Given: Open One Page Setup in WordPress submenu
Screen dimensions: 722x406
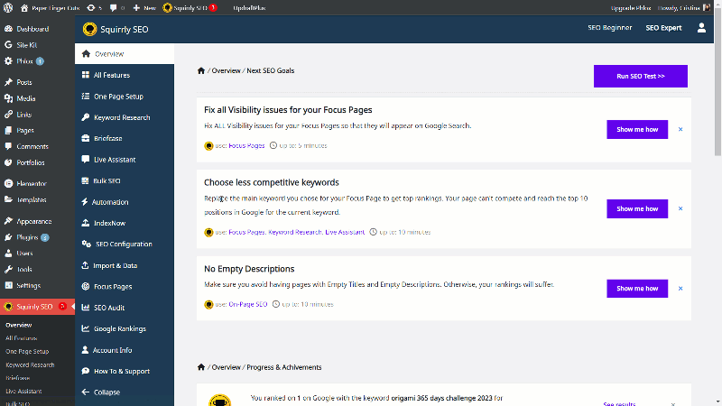Looking at the screenshot, I should [27, 351].
